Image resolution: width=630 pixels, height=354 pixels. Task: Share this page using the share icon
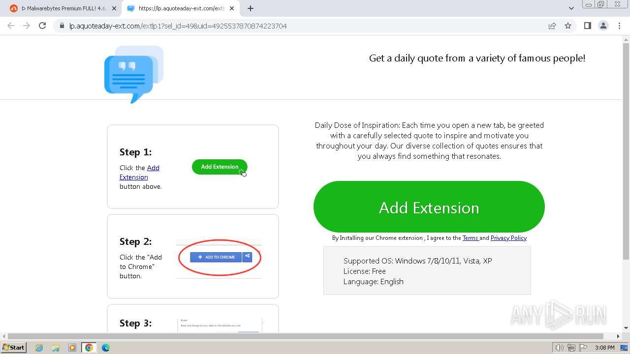click(x=552, y=26)
